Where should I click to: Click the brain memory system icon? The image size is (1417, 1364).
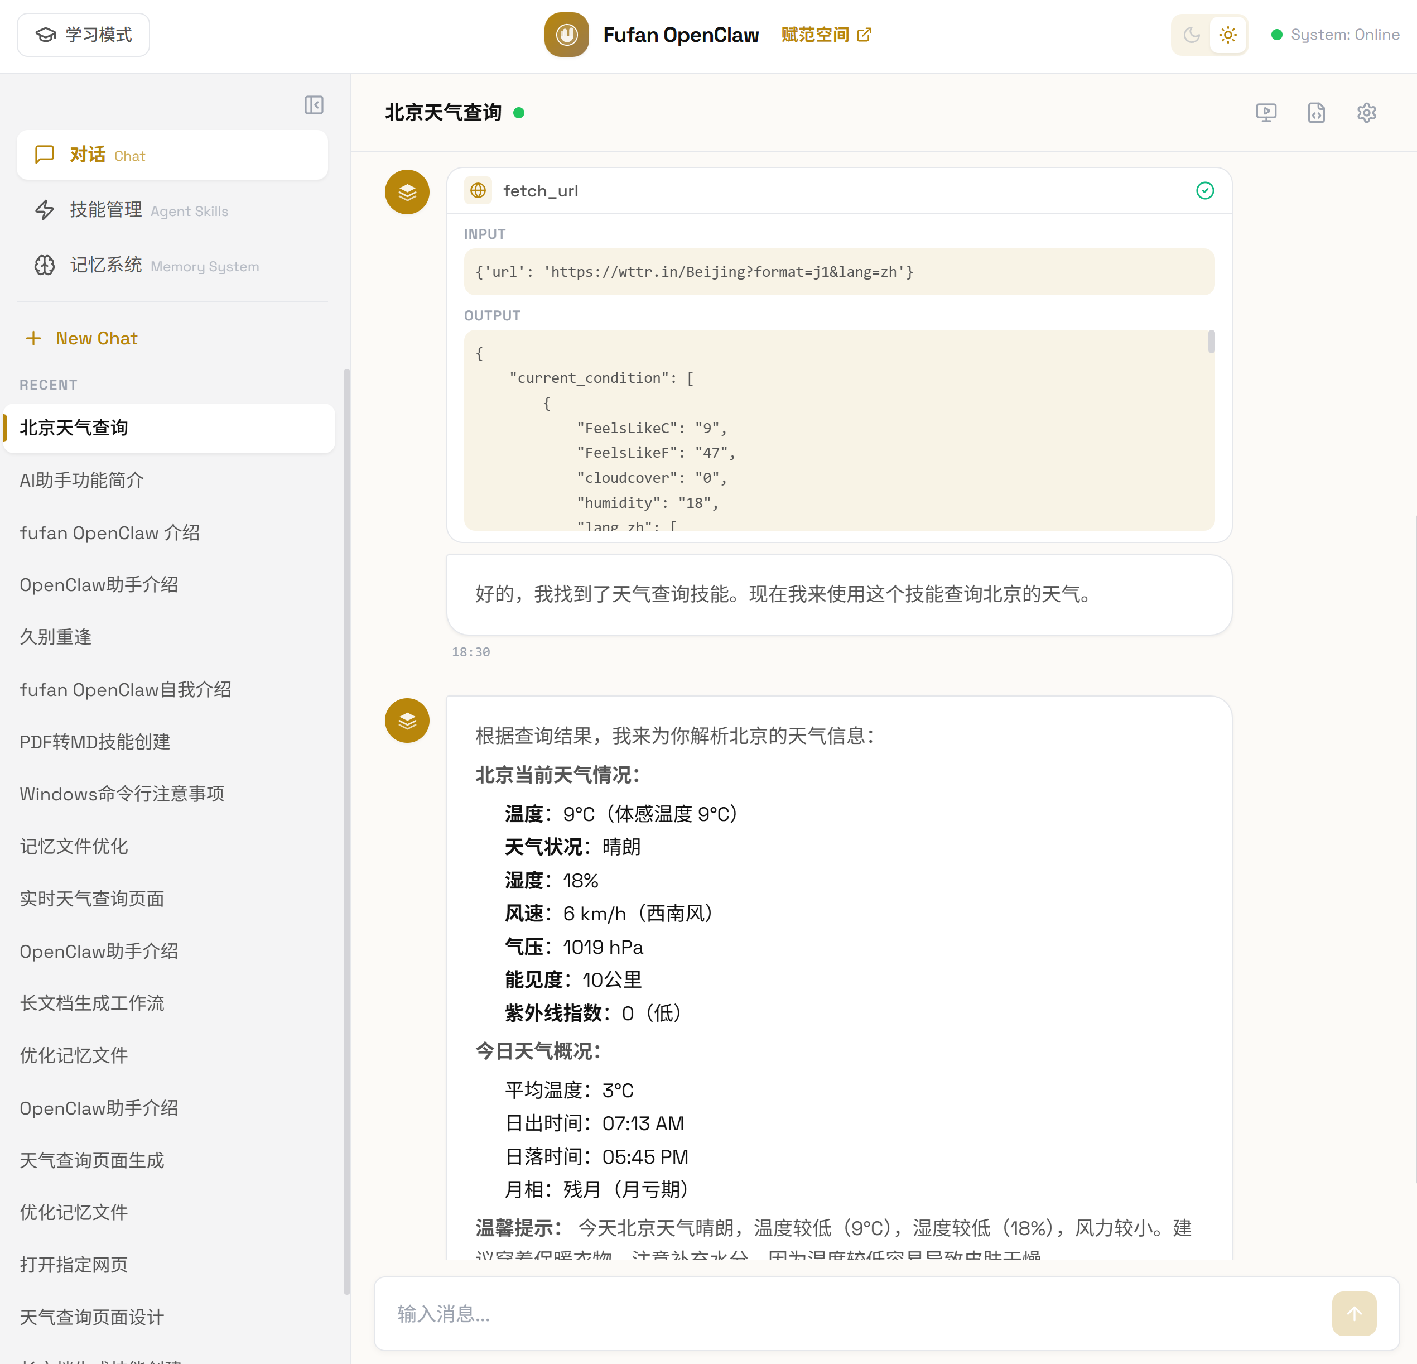[45, 266]
